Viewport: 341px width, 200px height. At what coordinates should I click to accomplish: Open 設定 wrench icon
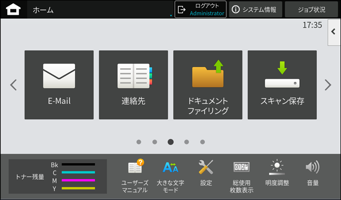[206, 173]
